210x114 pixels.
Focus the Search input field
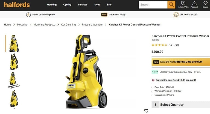pyautogui.click(x=153, y=5)
